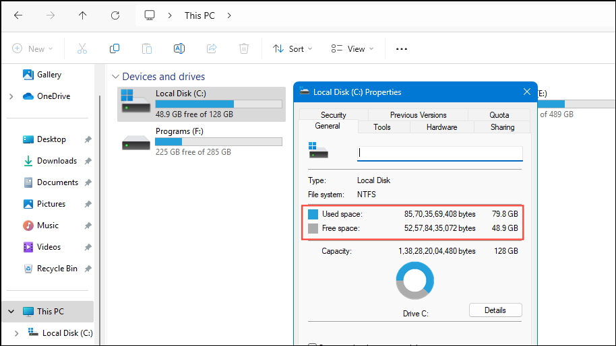Click the pin icon beside Videos
Viewport: 616px width, 346px height.
[x=88, y=247]
